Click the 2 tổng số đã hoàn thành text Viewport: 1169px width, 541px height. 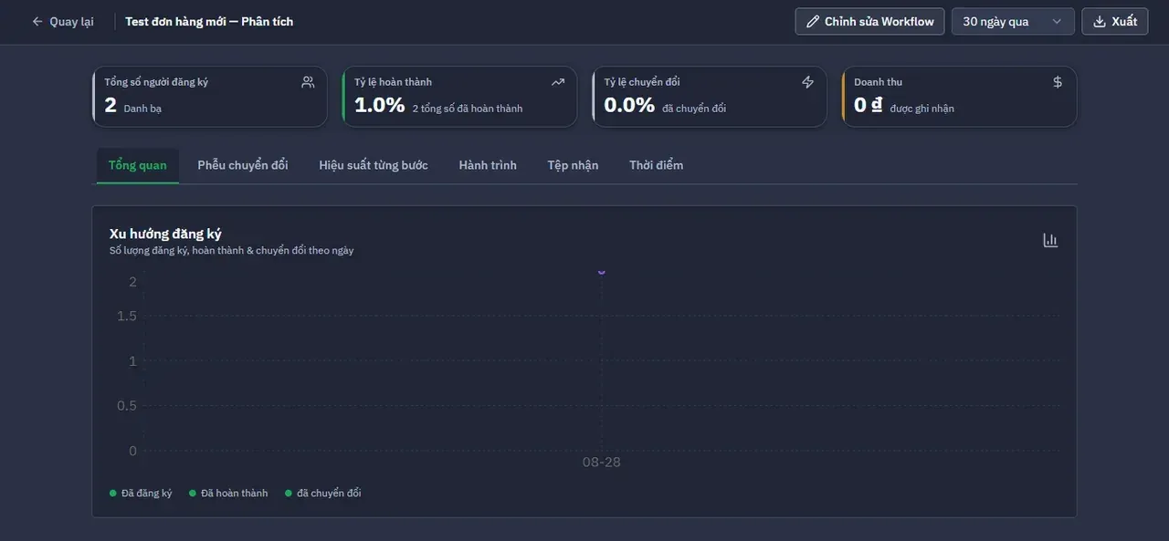pos(468,109)
